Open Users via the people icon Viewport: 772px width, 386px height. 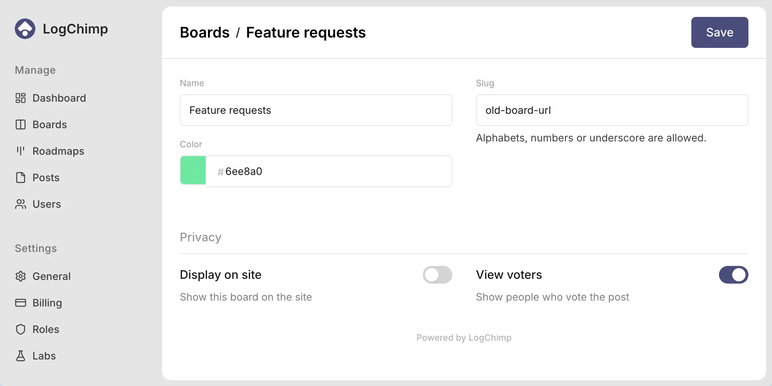pyautogui.click(x=21, y=204)
